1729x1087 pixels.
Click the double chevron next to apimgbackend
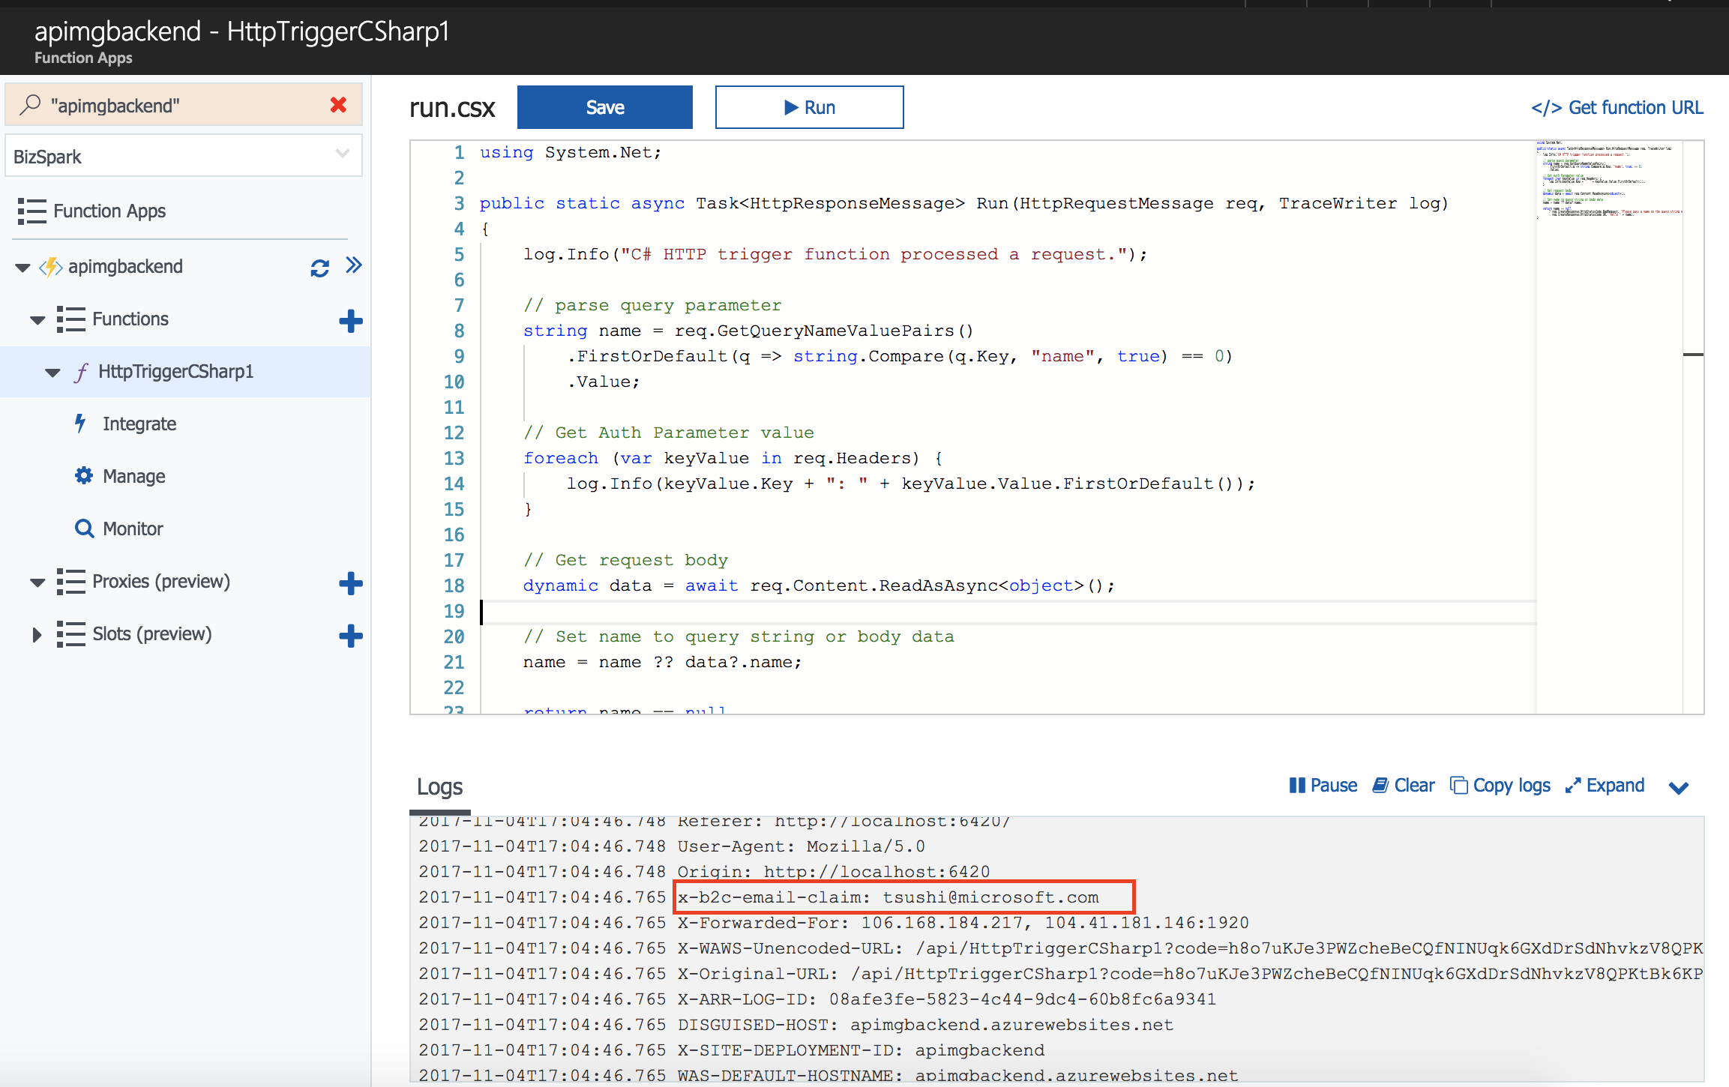(354, 265)
